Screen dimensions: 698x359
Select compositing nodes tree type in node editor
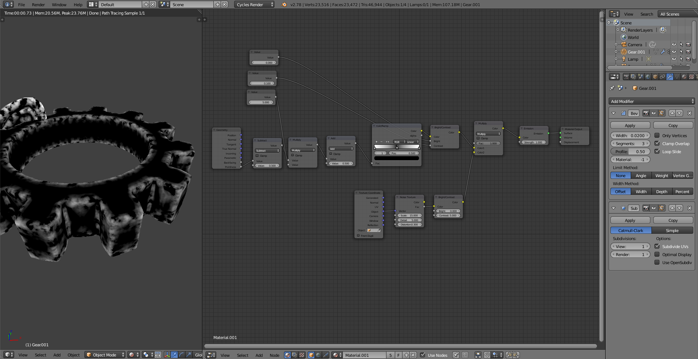click(294, 355)
